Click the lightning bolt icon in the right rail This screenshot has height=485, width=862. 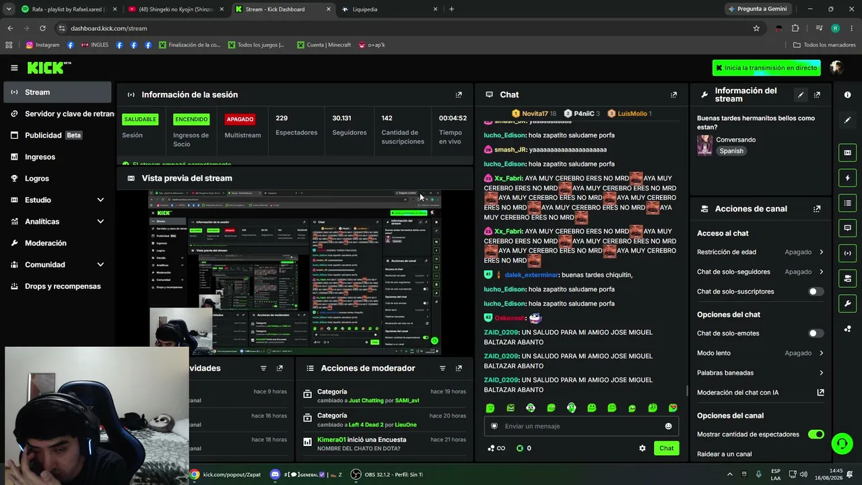(847, 178)
